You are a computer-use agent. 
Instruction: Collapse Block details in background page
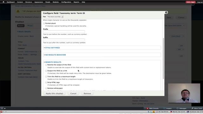24,32
